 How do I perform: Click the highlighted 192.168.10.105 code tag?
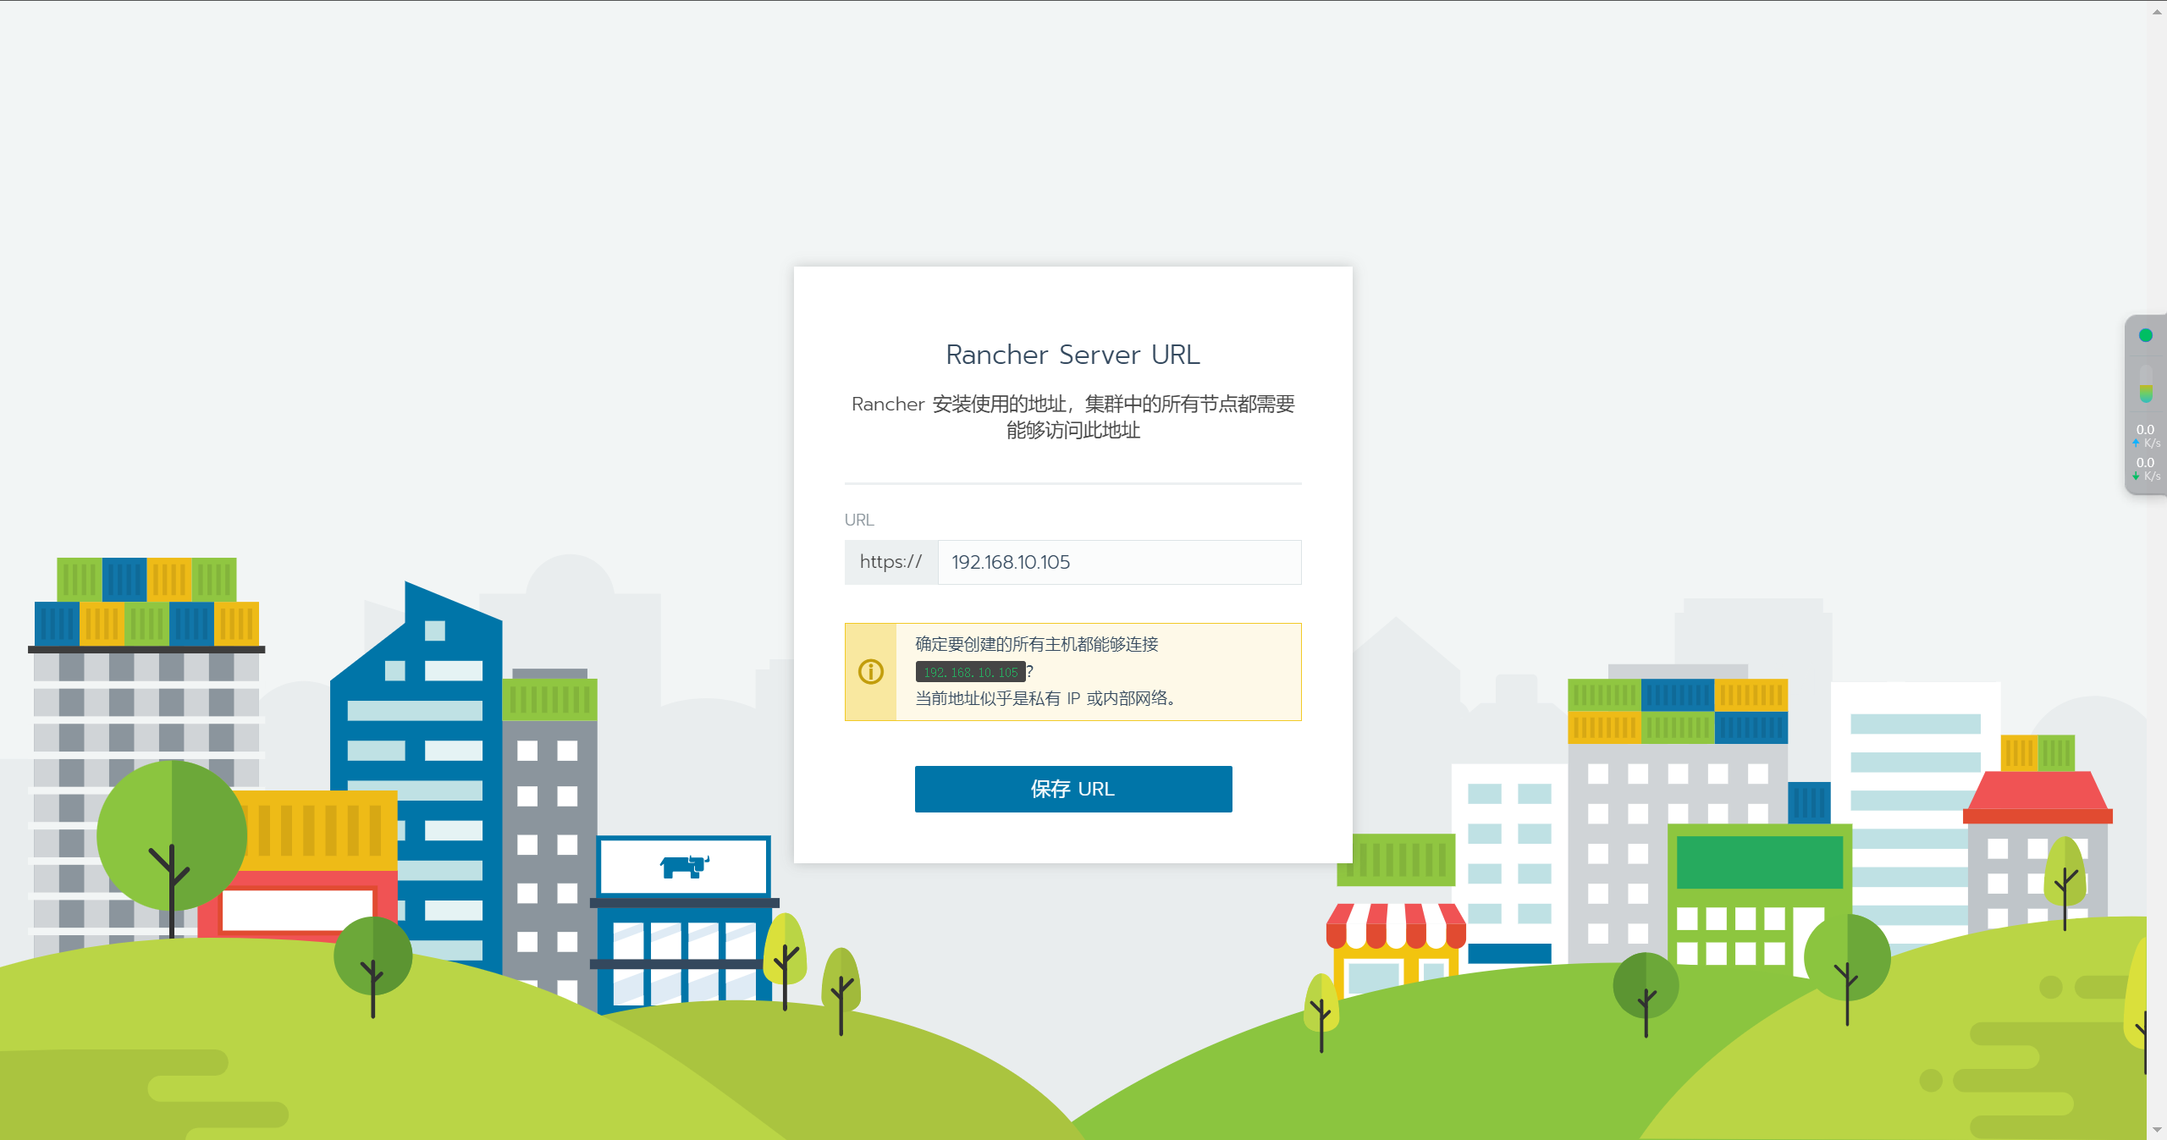(971, 672)
